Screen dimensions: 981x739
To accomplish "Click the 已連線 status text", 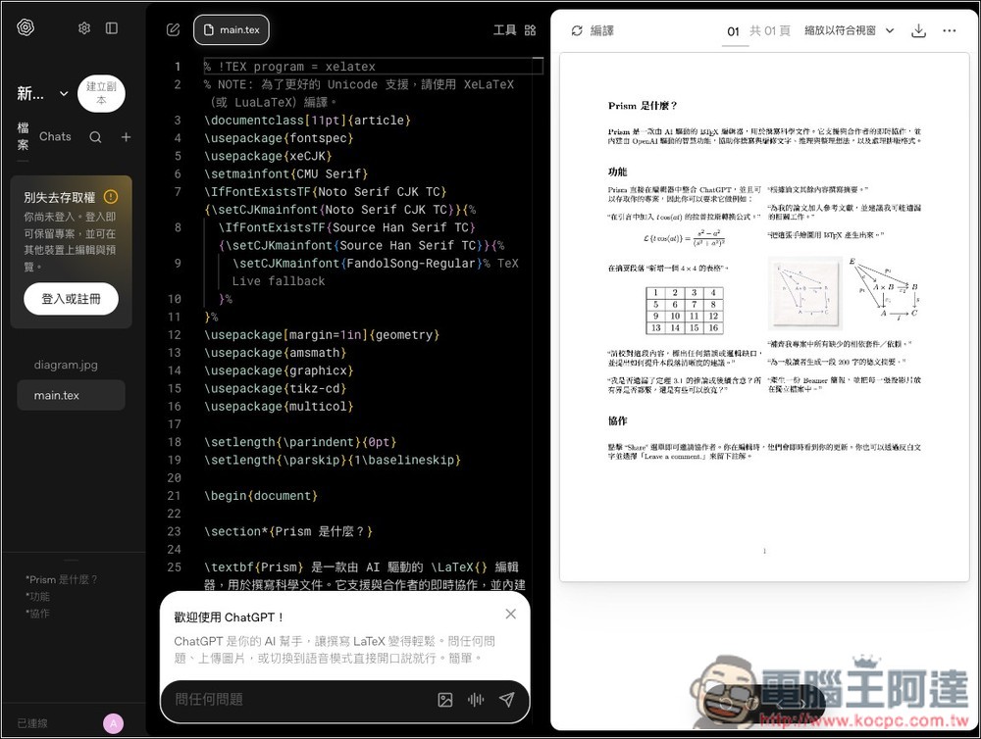I will (32, 723).
